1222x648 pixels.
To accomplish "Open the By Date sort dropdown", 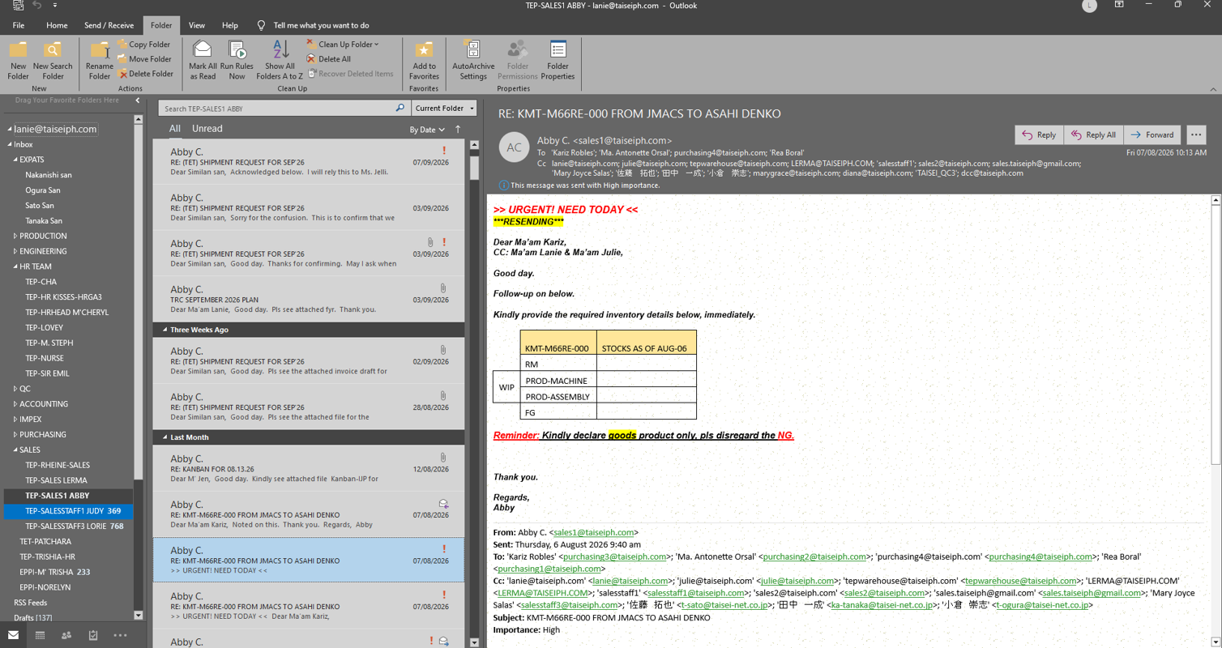I will pyautogui.click(x=427, y=130).
